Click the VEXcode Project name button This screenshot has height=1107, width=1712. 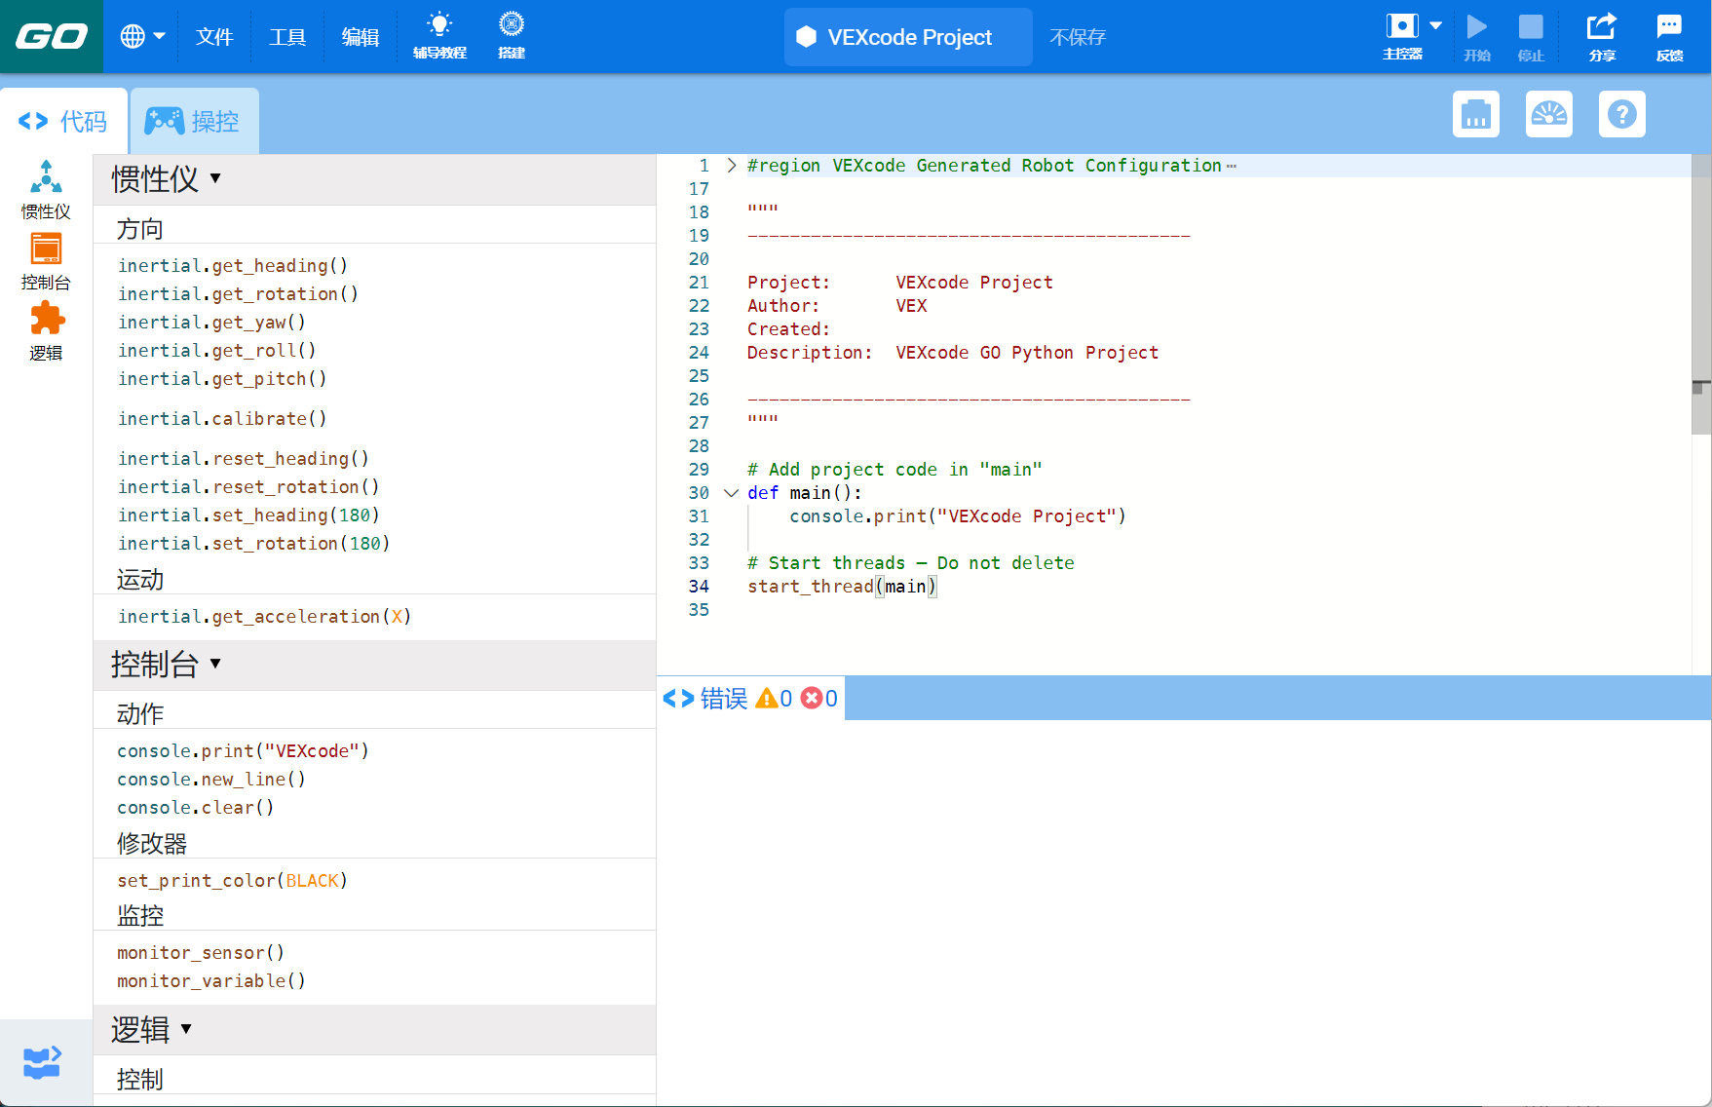(x=907, y=37)
